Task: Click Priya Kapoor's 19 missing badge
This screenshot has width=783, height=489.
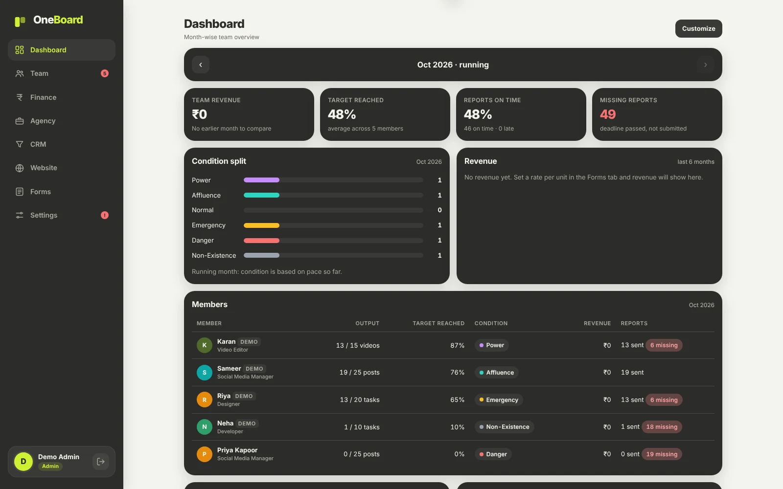Action: click(662, 454)
